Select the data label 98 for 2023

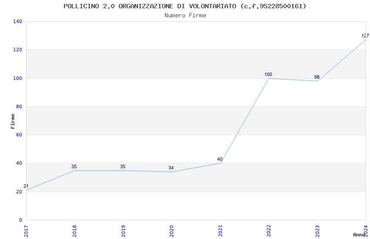click(317, 77)
